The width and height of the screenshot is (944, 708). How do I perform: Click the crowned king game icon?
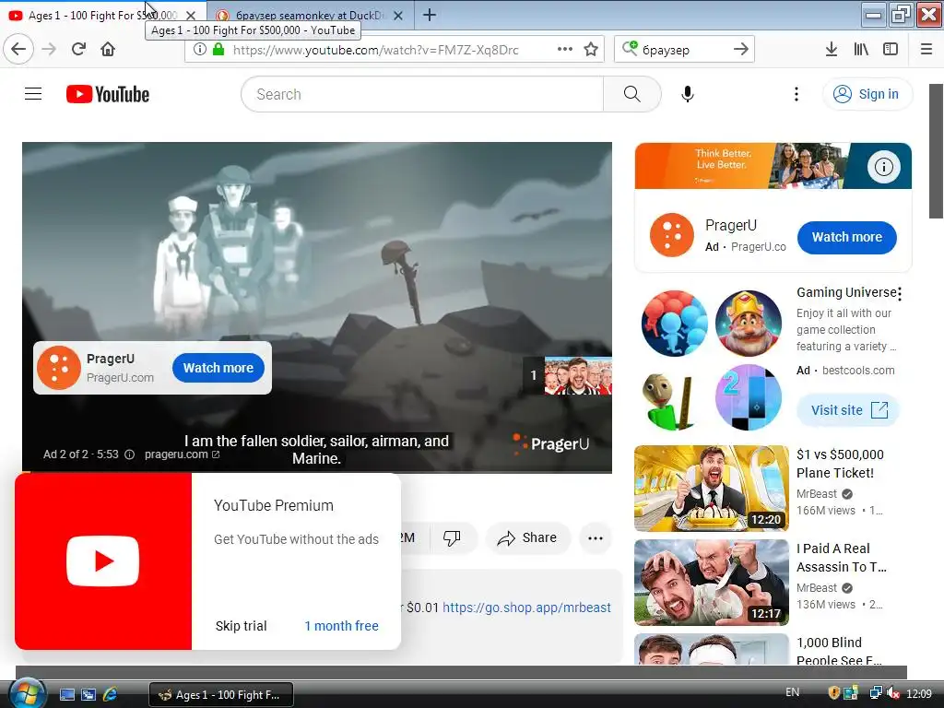pos(748,324)
